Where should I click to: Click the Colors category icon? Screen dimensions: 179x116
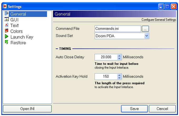[x=7, y=31]
